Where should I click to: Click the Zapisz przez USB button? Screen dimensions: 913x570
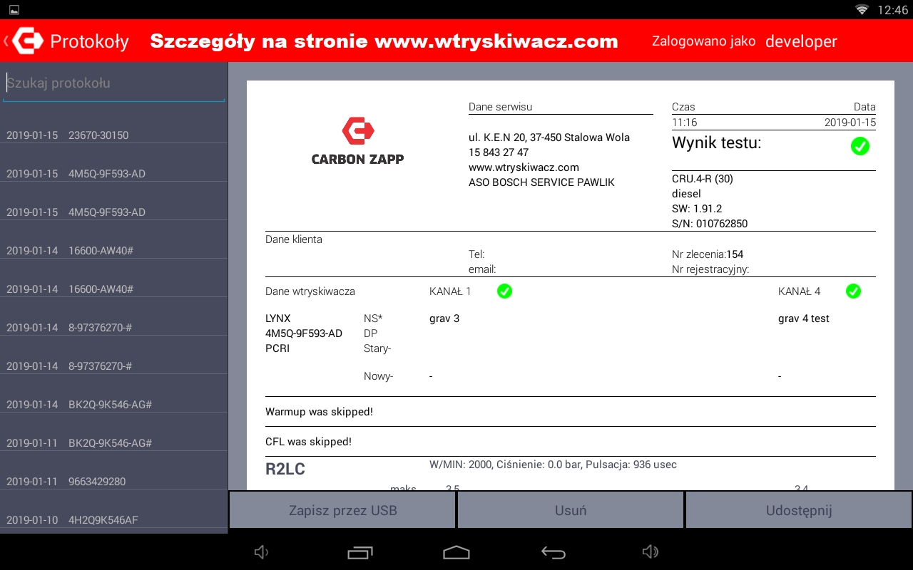(x=342, y=510)
